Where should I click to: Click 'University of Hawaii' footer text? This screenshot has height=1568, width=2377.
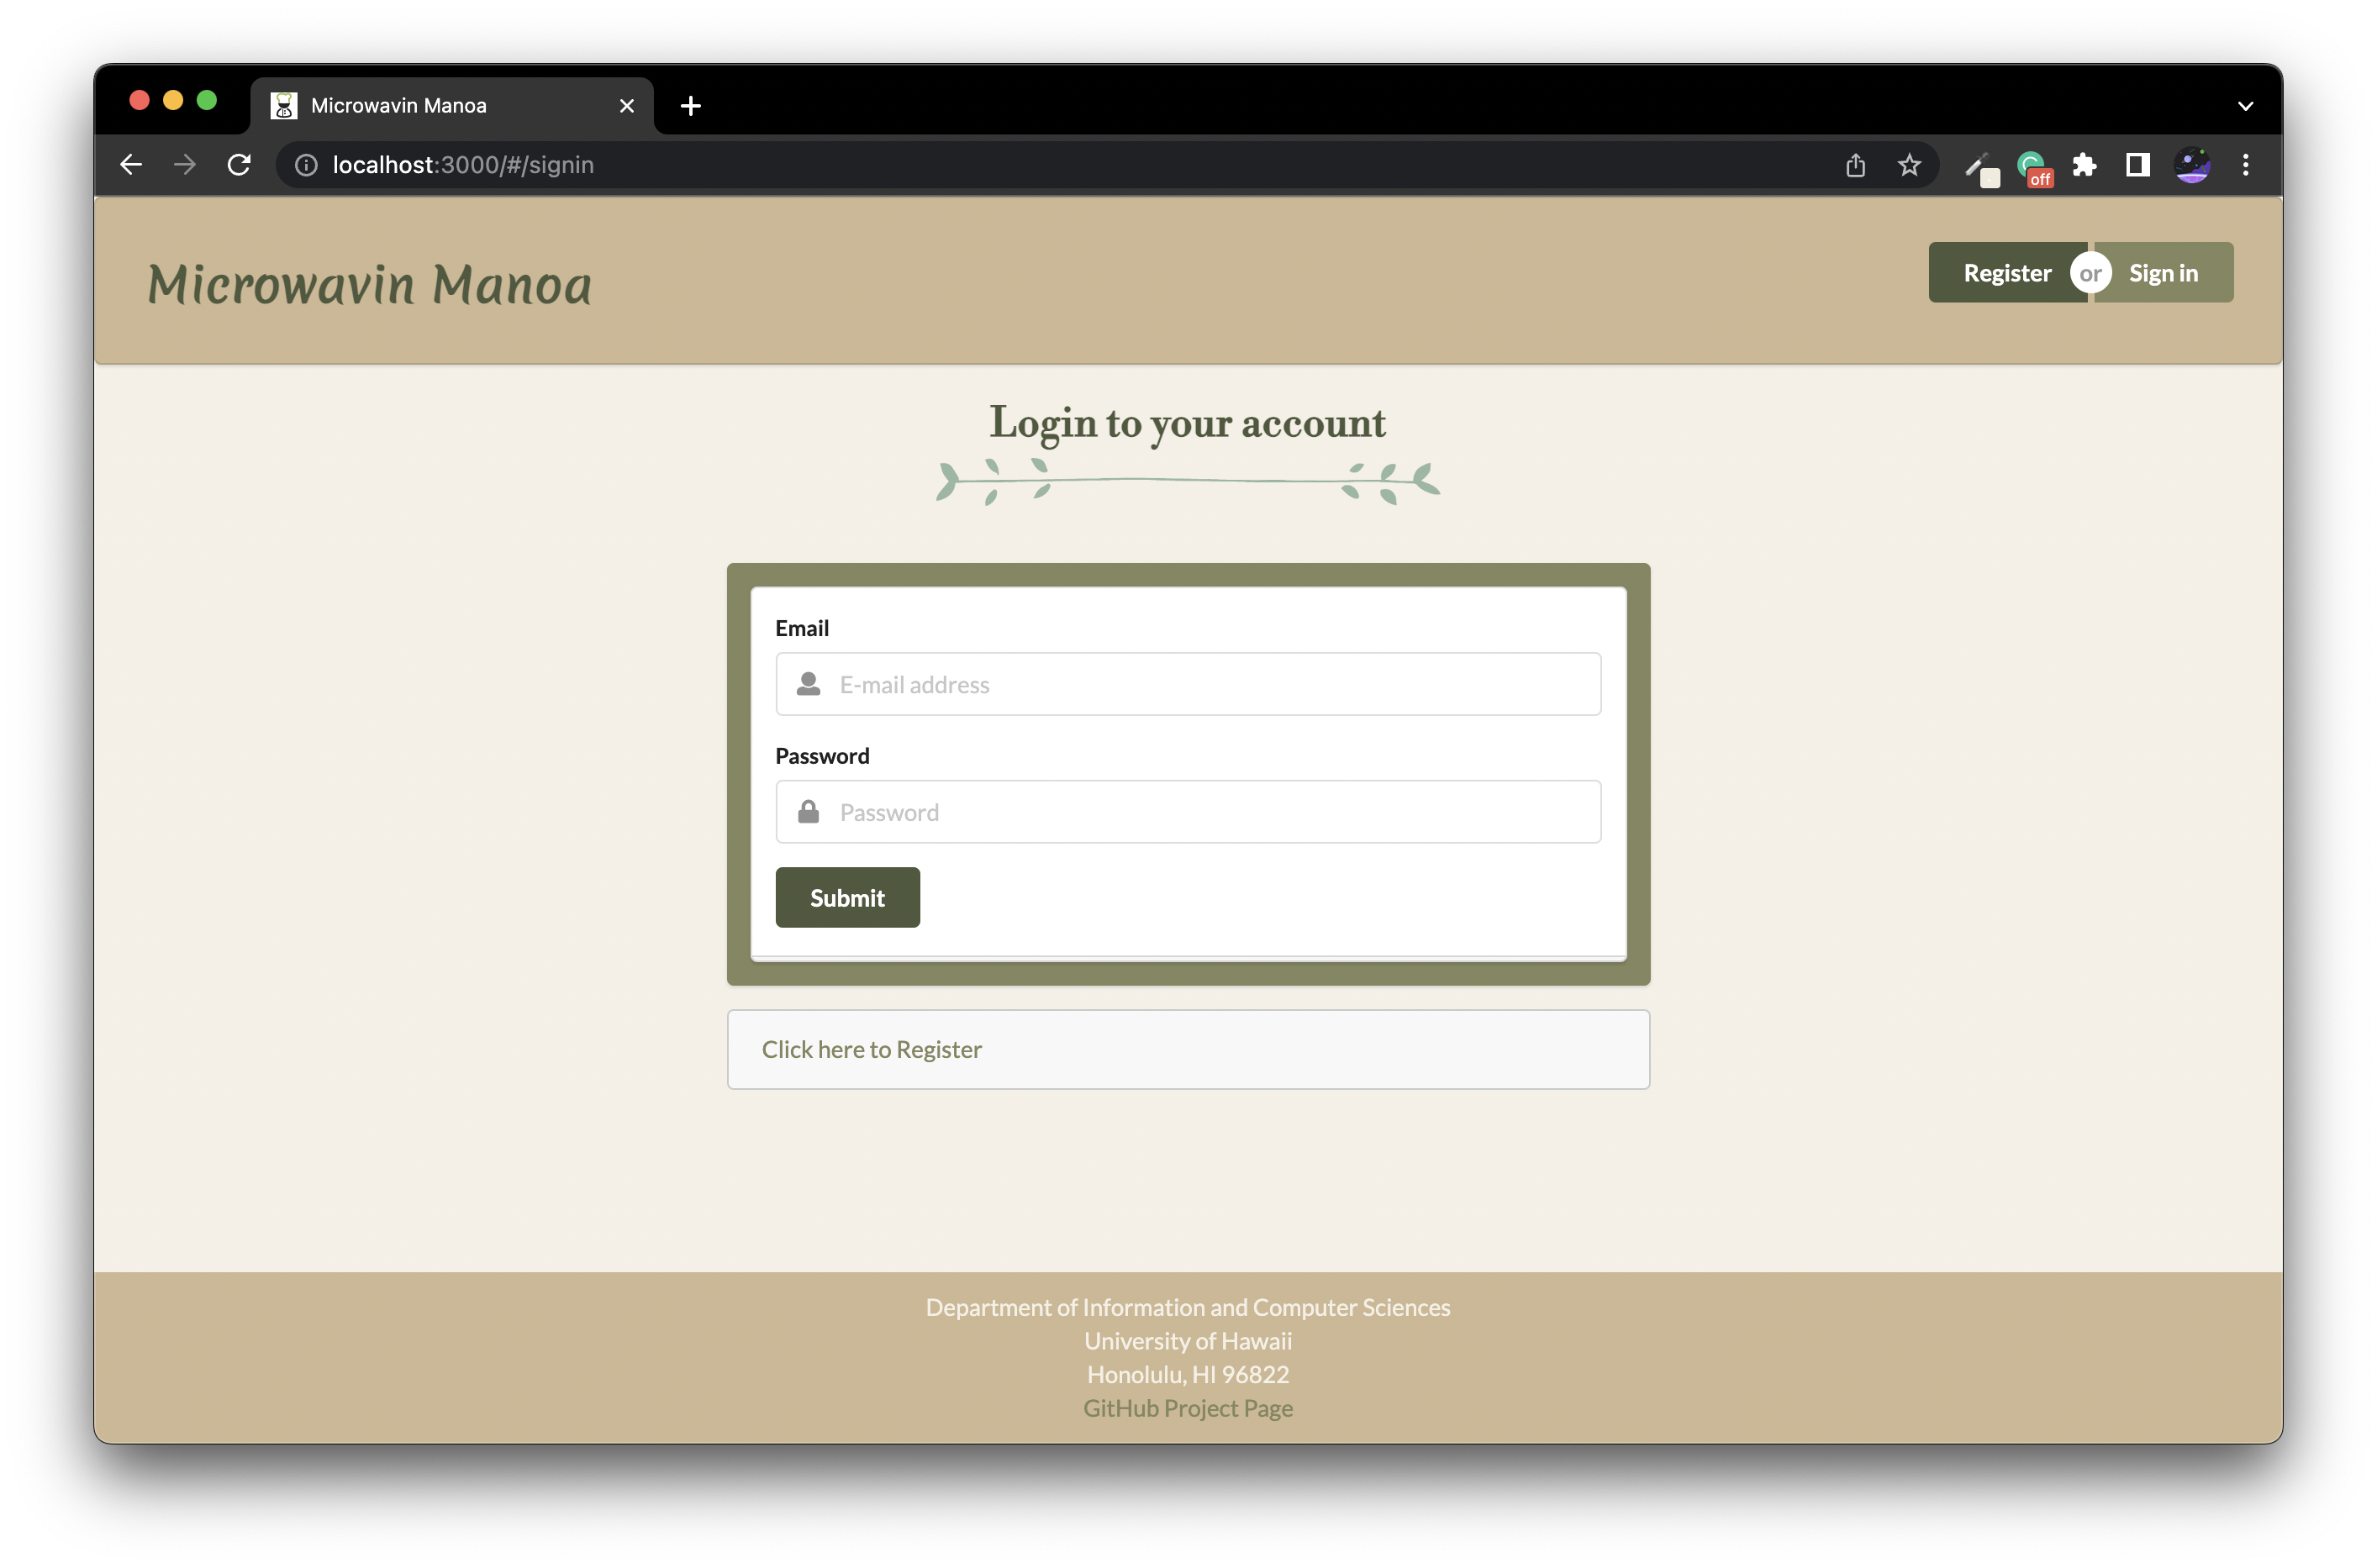(1188, 1341)
